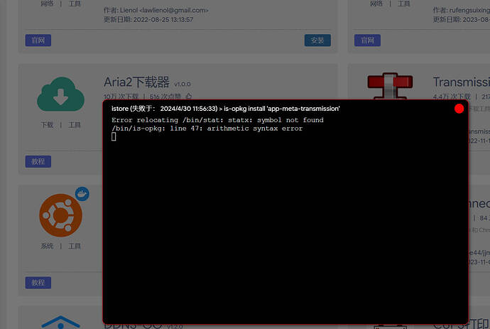Click the update date 2022-08-25 13:13:57
Screen dimensions: 490x329
[x=163, y=19]
